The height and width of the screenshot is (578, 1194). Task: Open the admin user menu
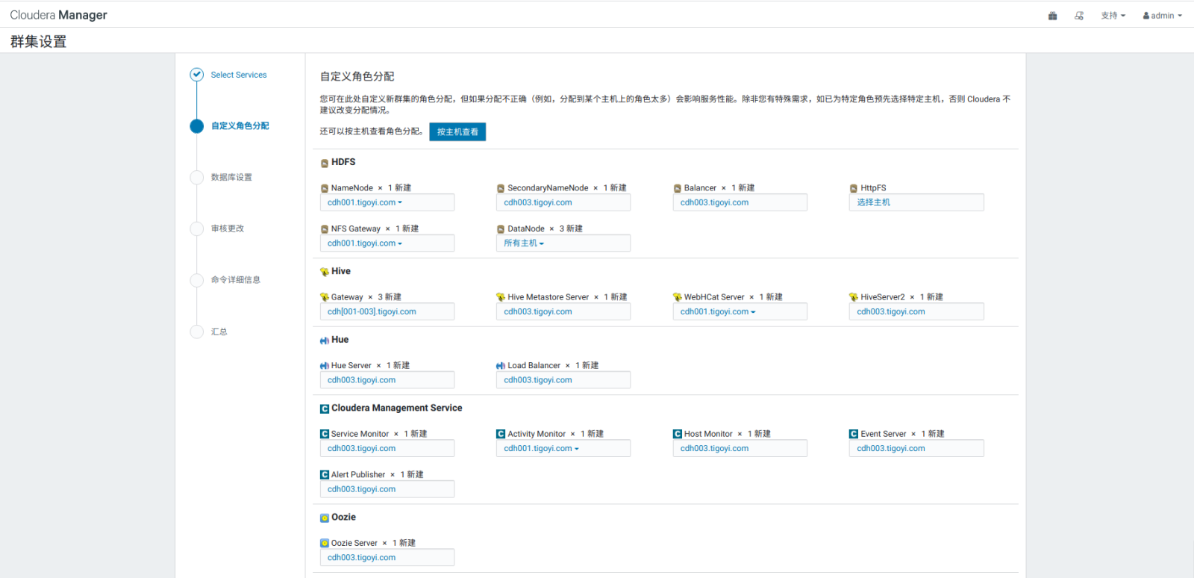(x=1162, y=16)
